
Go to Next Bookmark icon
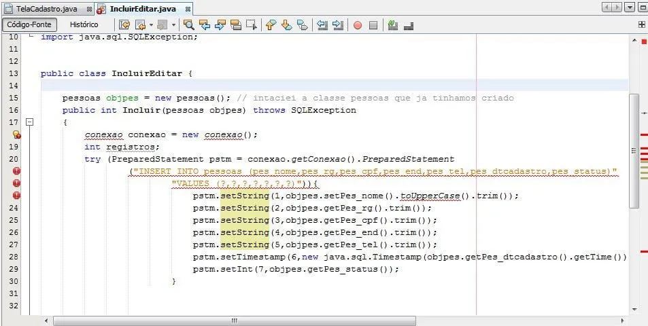(x=286, y=25)
